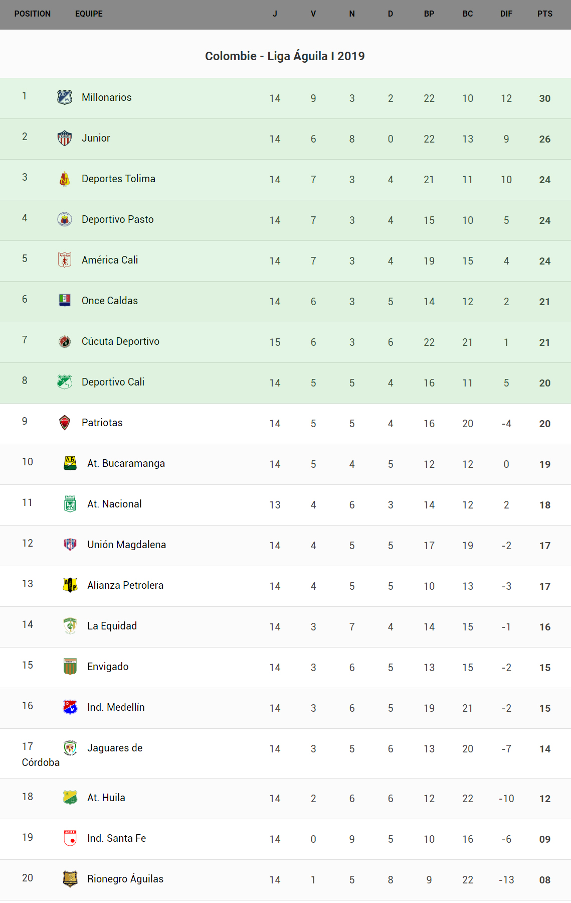Click the Deportes Tolima crest
This screenshot has height=903, width=571.
[x=65, y=179]
